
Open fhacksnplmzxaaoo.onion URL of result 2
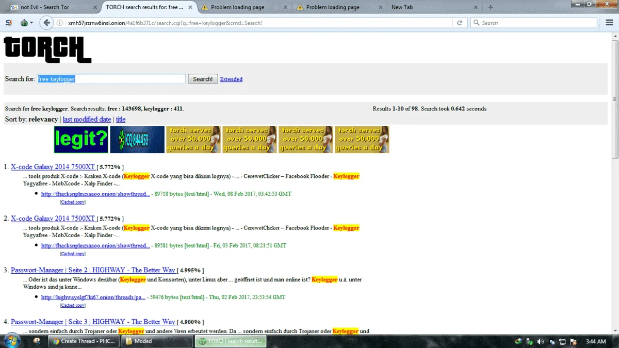pyautogui.click(x=95, y=245)
